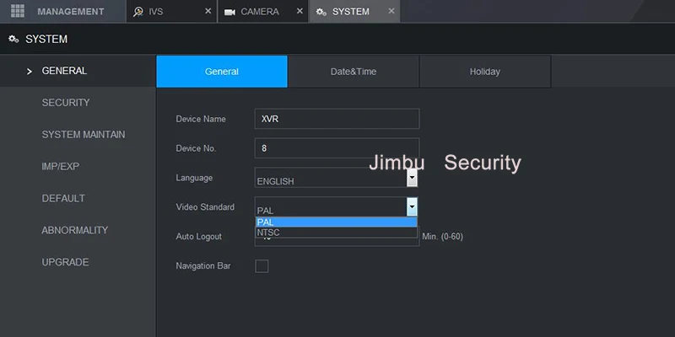Image resolution: width=675 pixels, height=337 pixels.
Task: Select GENERAL in the sidebar
Action: (78, 71)
